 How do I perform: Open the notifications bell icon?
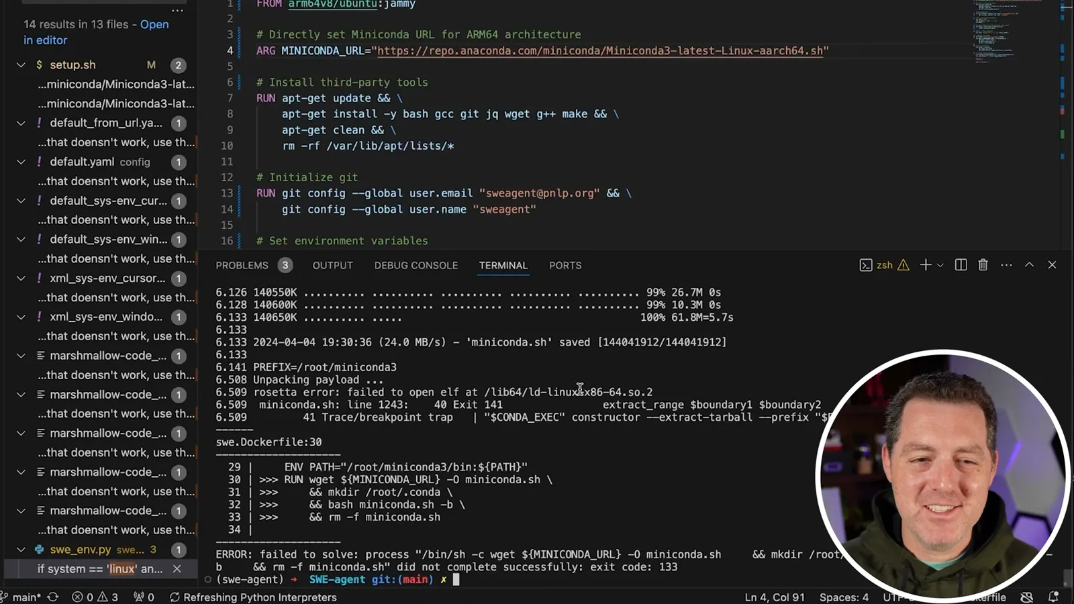point(1053,597)
